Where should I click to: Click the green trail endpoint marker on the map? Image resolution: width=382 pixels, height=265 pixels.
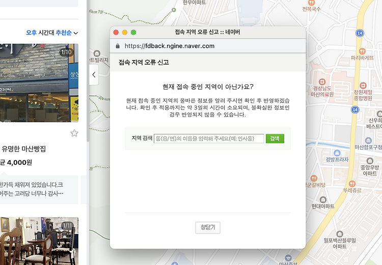[x=174, y=10]
